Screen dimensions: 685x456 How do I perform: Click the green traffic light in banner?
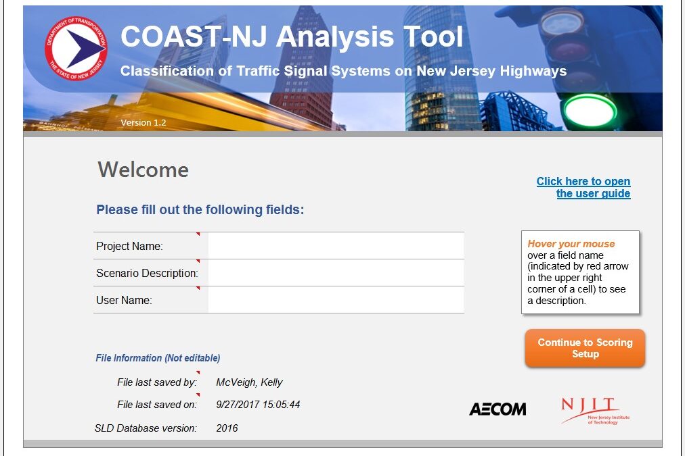pyautogui.click(x=590, y=110)
